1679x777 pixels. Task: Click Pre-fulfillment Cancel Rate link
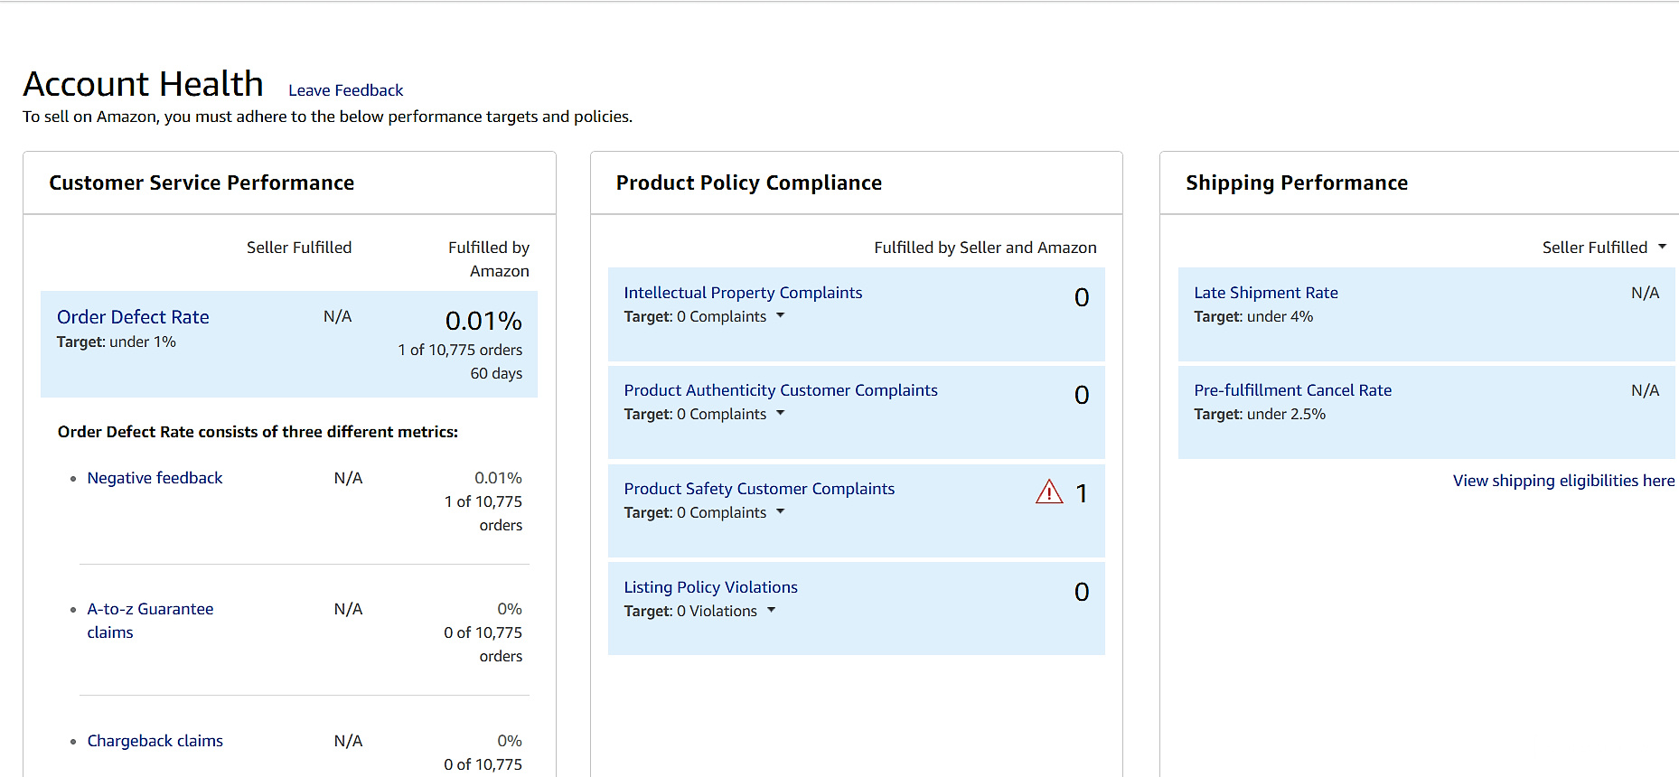coord(1292,390)
